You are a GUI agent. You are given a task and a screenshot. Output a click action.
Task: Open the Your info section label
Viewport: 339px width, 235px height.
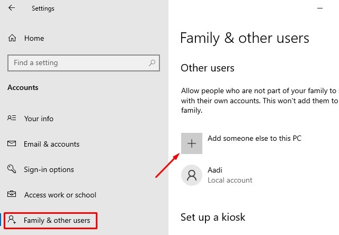[39, 119]
